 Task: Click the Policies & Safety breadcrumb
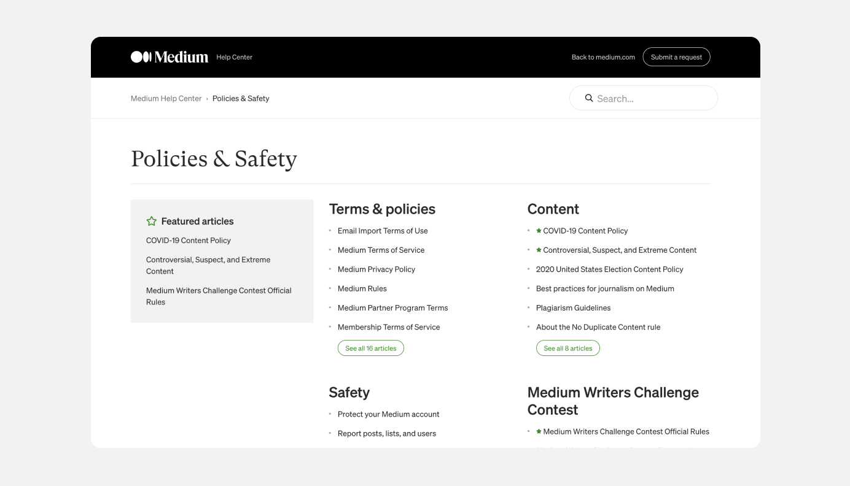pos(241,98)
